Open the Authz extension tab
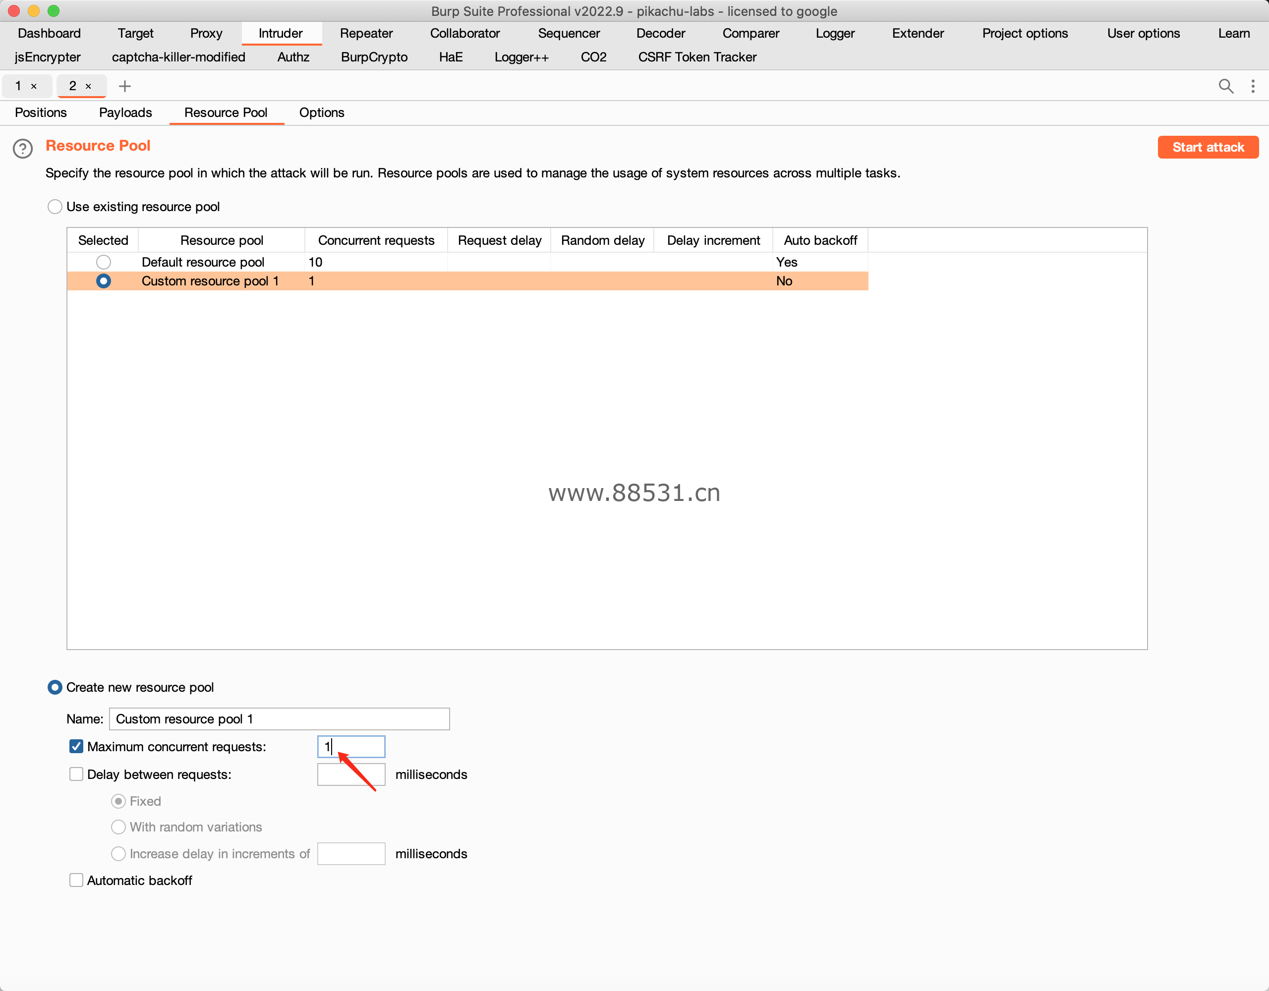 pos(293,57)
